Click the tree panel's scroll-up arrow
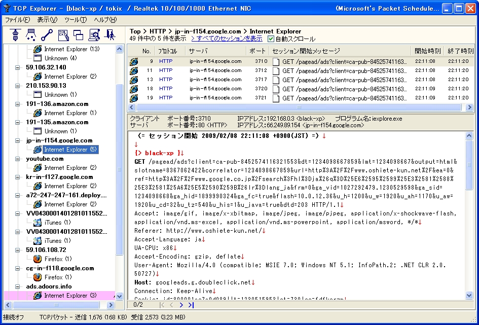Image resolution: width=479 pixels, height=325 pixels. [x=120, y=49]
